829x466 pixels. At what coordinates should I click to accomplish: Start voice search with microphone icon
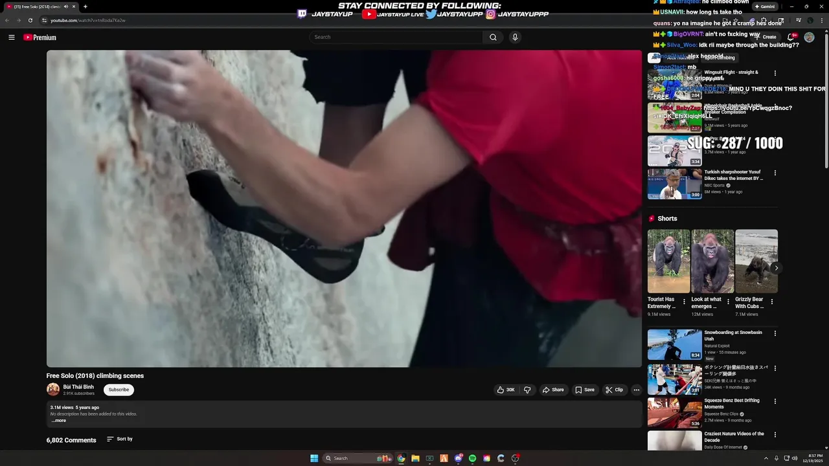[x=515, y=38]
